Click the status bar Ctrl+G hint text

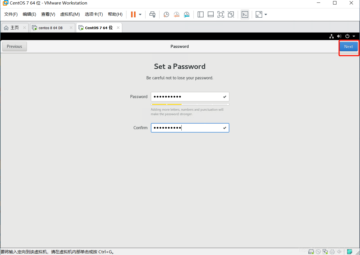pos(57,252)
